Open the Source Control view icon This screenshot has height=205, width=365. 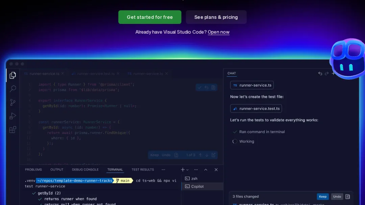13,102
